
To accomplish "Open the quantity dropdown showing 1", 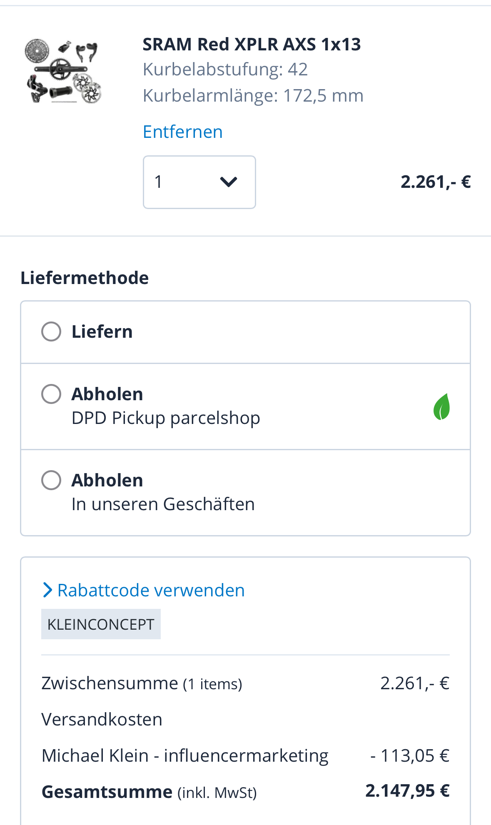I will coord(199,182).
